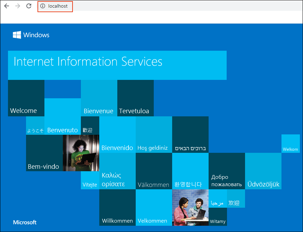Click the ようこそ tile
303x232 pixels.
(x=35, y=126)
